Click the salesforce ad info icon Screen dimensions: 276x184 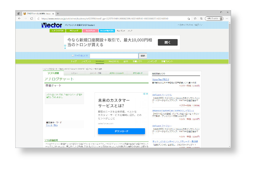pyautogui.click(x=144, y=94)
